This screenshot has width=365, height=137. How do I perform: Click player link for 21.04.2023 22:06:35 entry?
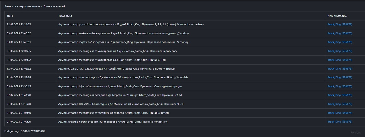tap(340, 51)
